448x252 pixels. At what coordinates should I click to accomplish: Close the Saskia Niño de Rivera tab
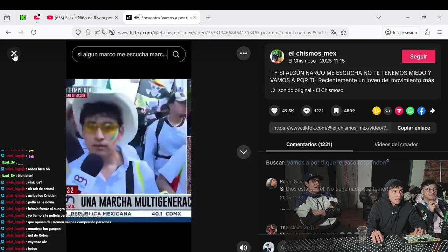coord(116,17)
